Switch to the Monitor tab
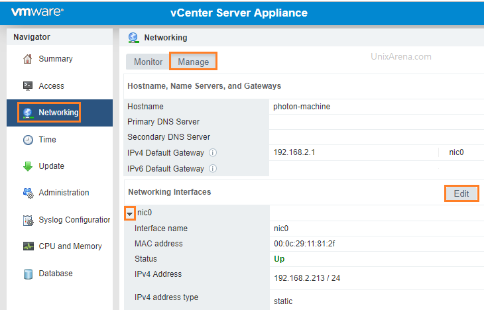This screenshot has height=310, width=484. (148, 62)
